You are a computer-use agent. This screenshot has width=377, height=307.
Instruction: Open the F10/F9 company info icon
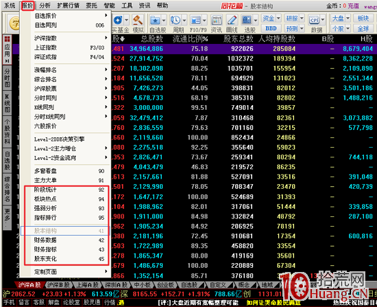click(x=195, y=20)
